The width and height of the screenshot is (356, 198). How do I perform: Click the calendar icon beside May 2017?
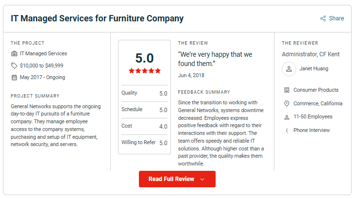coord(14,77)
